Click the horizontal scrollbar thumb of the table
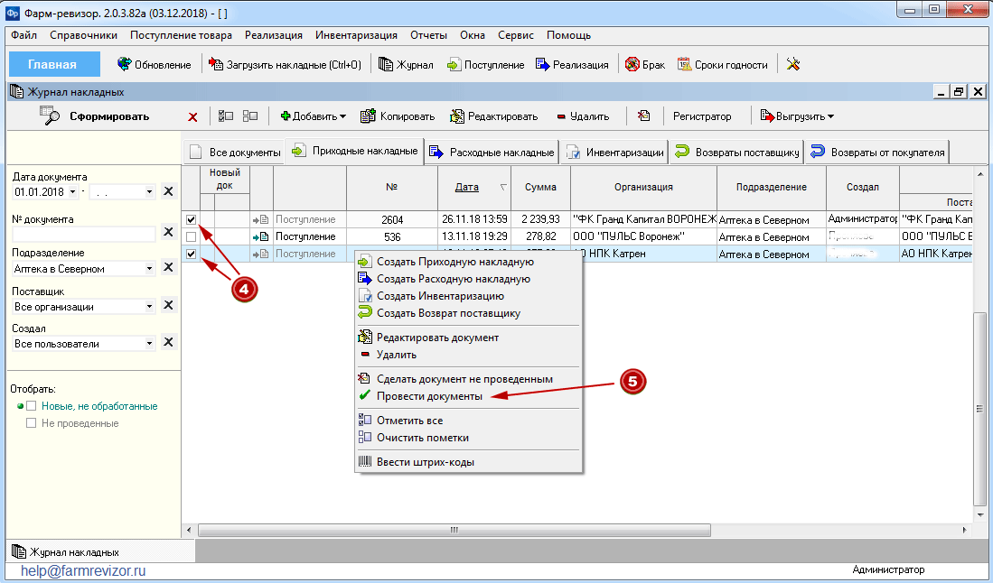 (x=454, y=530)
